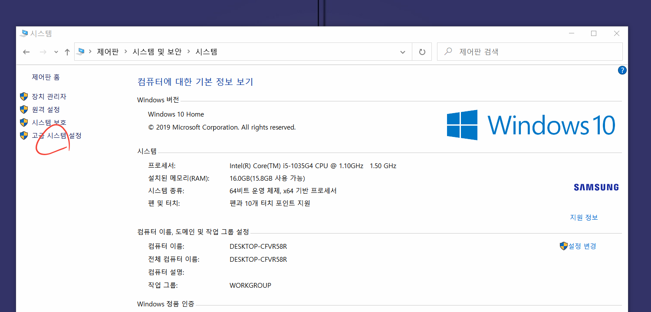Viewport: 651px width, 312px height.
Task: Go up one level with the Up arrow
Action: point(67,52)
